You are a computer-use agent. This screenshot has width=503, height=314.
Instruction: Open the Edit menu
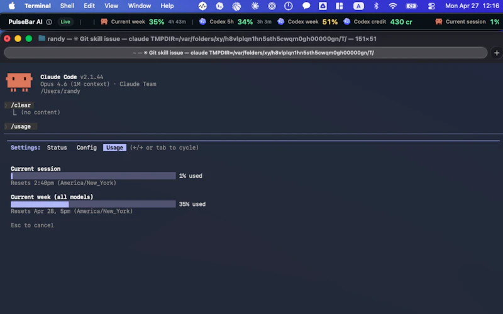[x=89, y=6]
